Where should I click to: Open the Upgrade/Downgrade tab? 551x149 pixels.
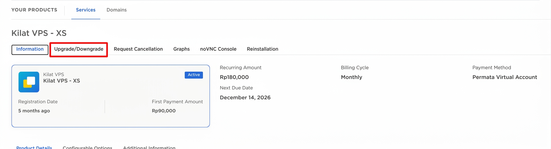click(x=79, y=49)
